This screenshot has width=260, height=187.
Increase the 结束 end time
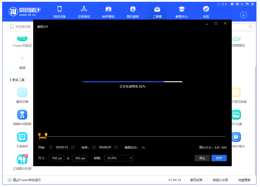tap(116, 147)
